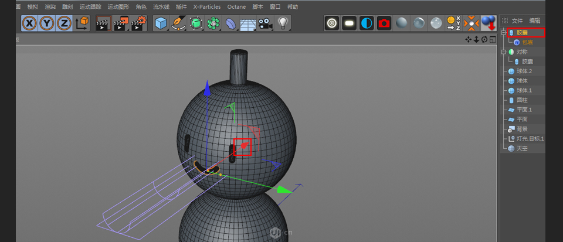The image size is (563, 242).
Task: Click the blue spheres red arrow icon
Action: click(489, 23)
